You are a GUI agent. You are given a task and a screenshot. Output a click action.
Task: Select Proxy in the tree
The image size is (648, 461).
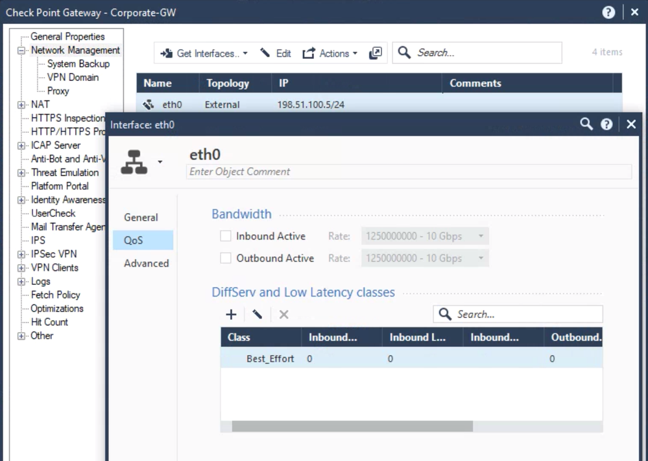[58, 91]
